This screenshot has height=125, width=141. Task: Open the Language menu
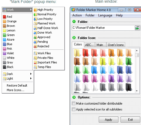[x=105, y=15]
